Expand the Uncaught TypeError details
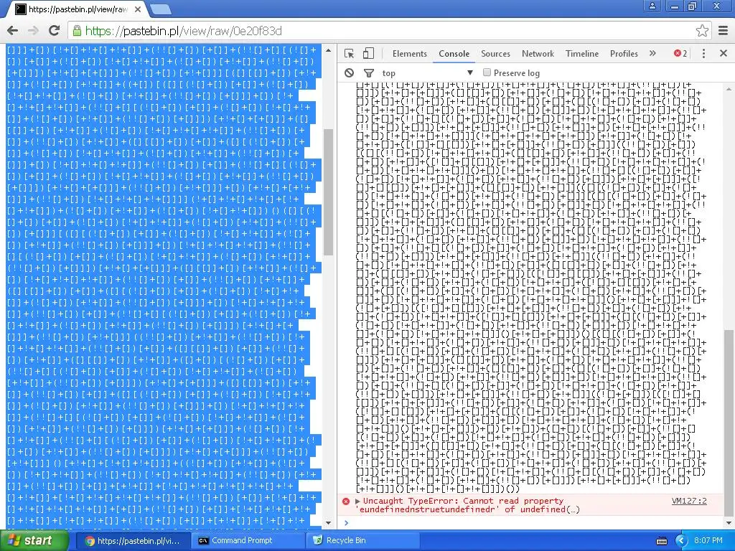 [357, 501]
